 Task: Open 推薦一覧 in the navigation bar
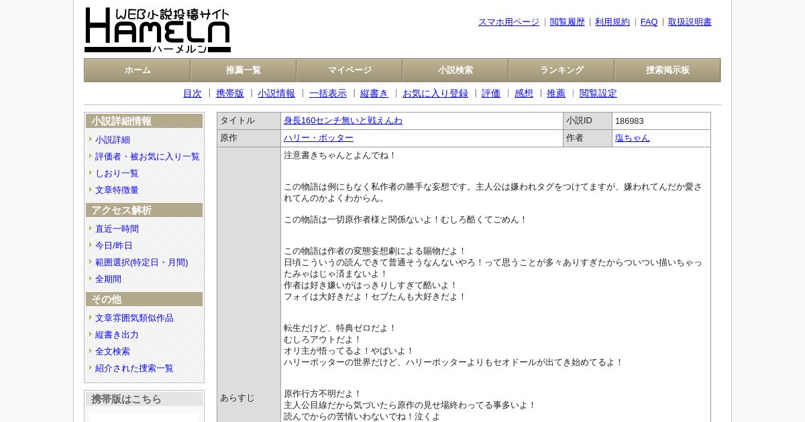pos(244,70)
